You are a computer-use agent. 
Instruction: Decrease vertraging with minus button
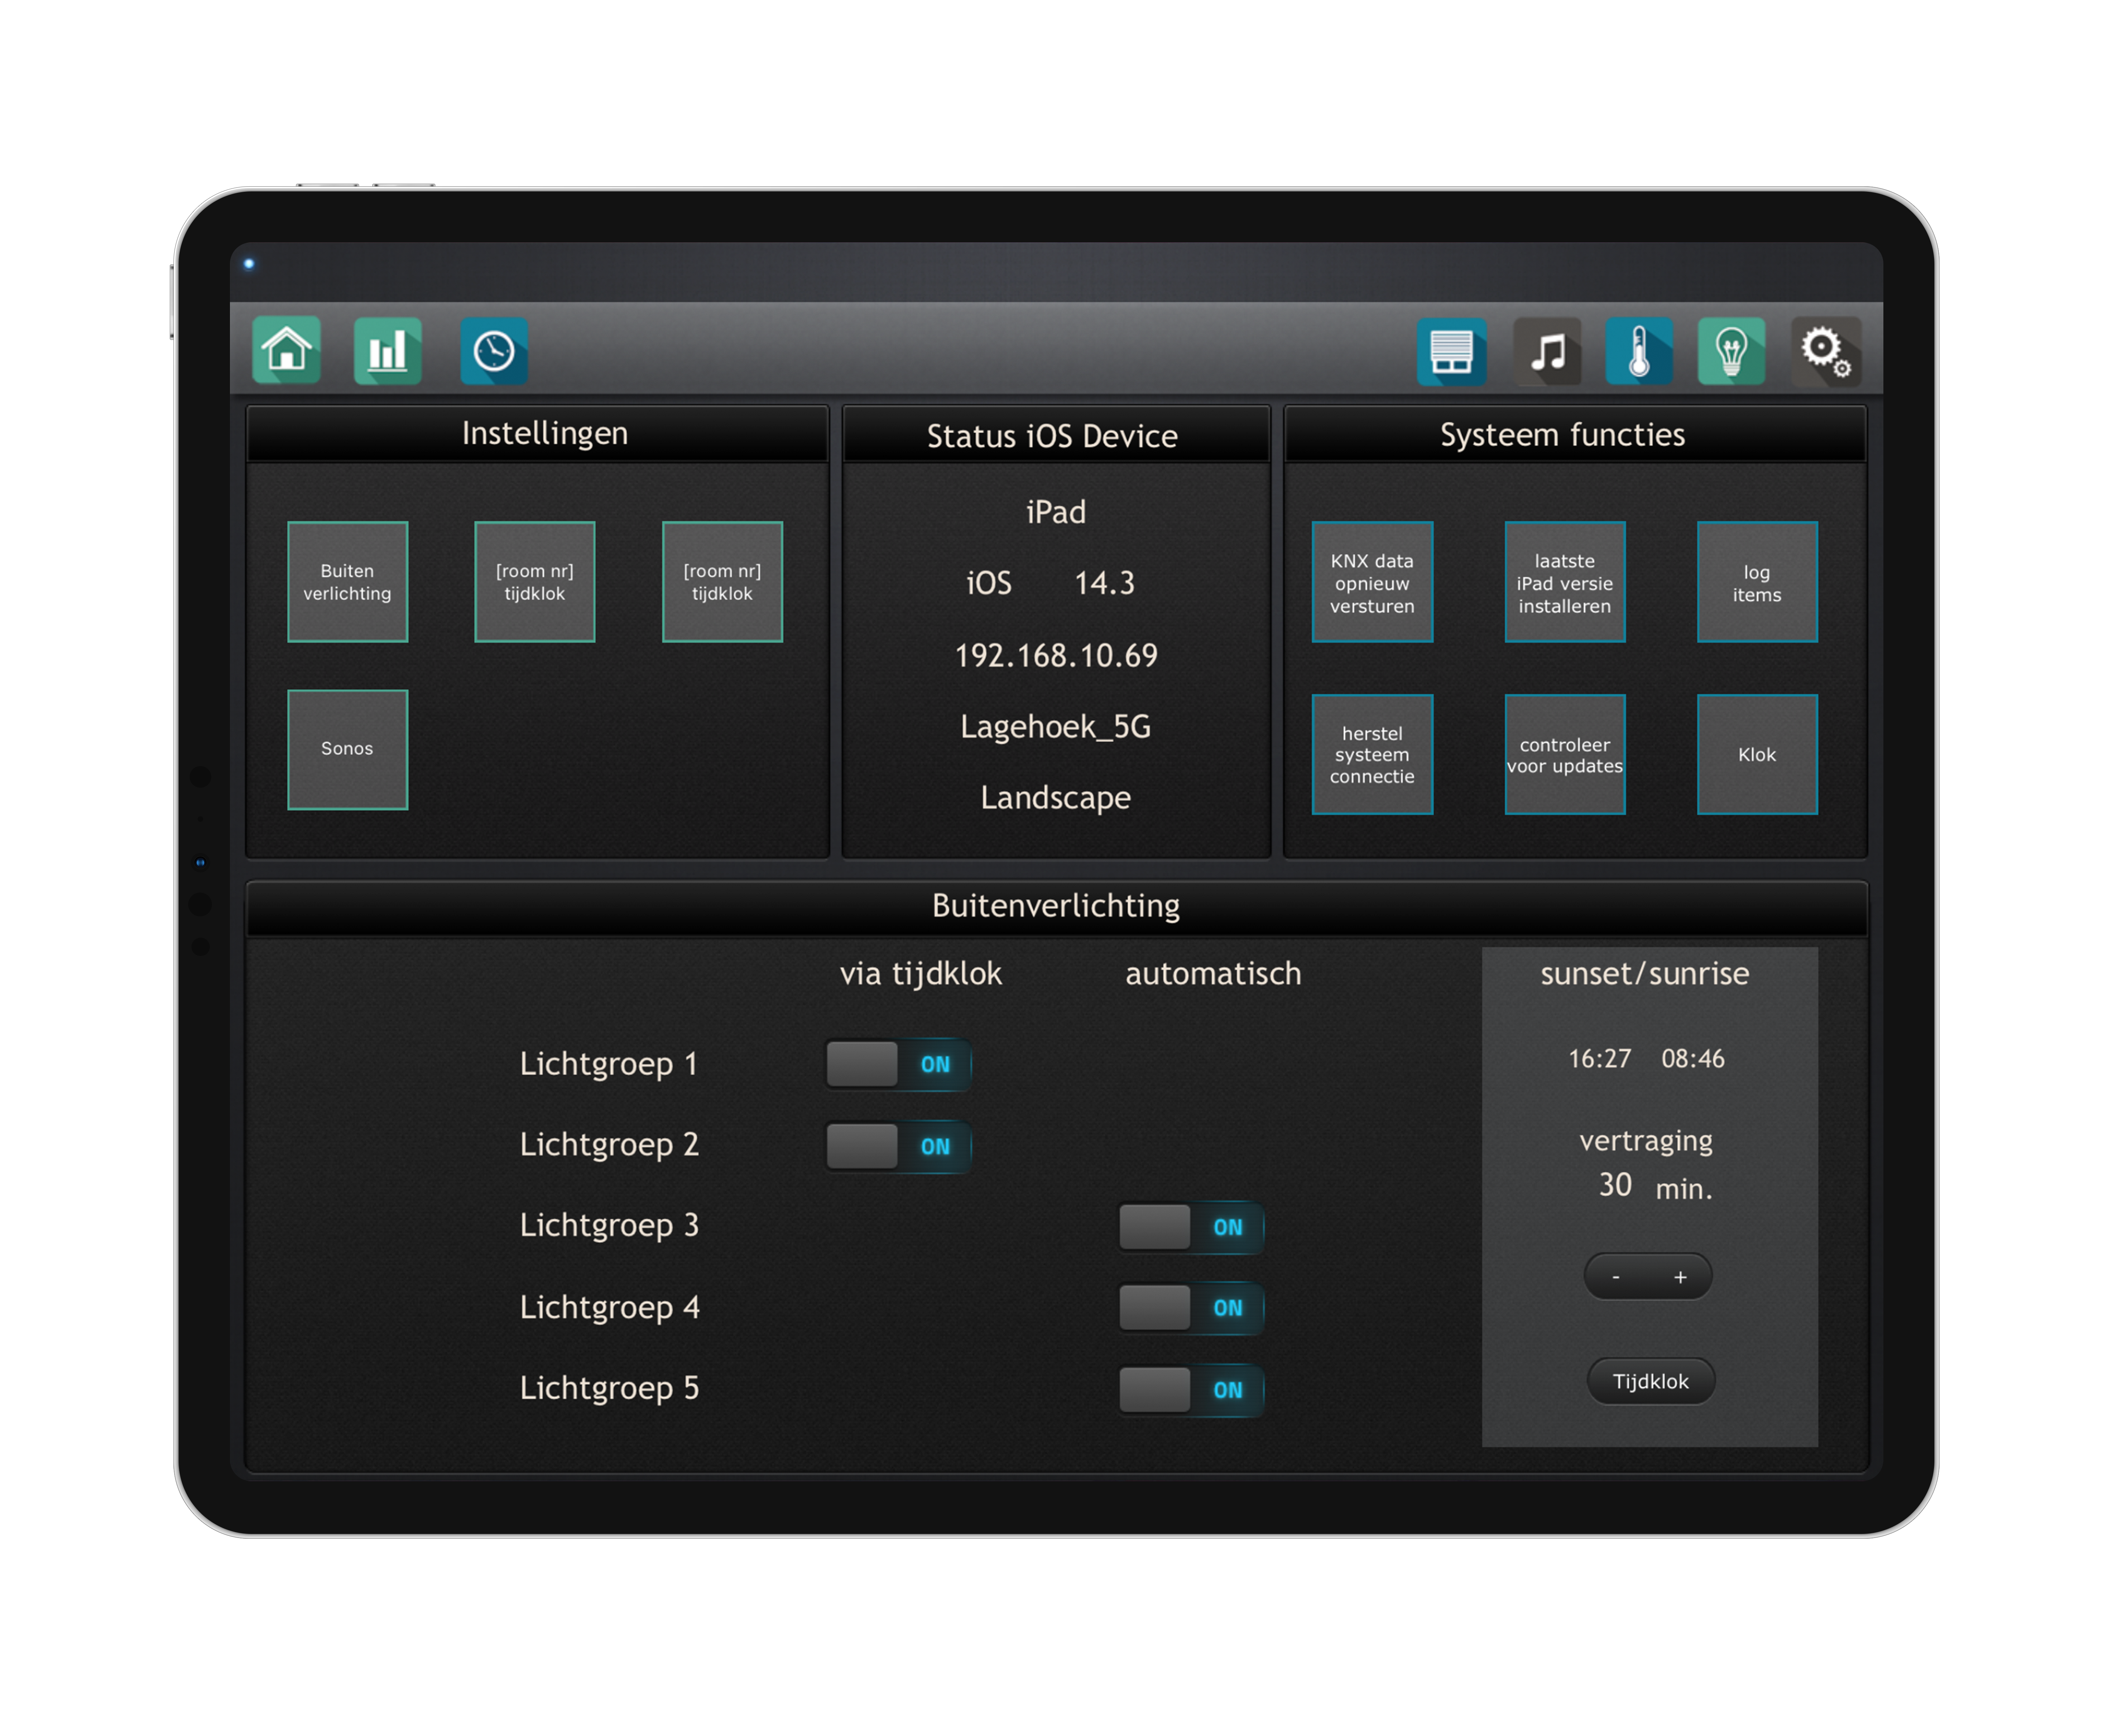tap(1616, 1277)
